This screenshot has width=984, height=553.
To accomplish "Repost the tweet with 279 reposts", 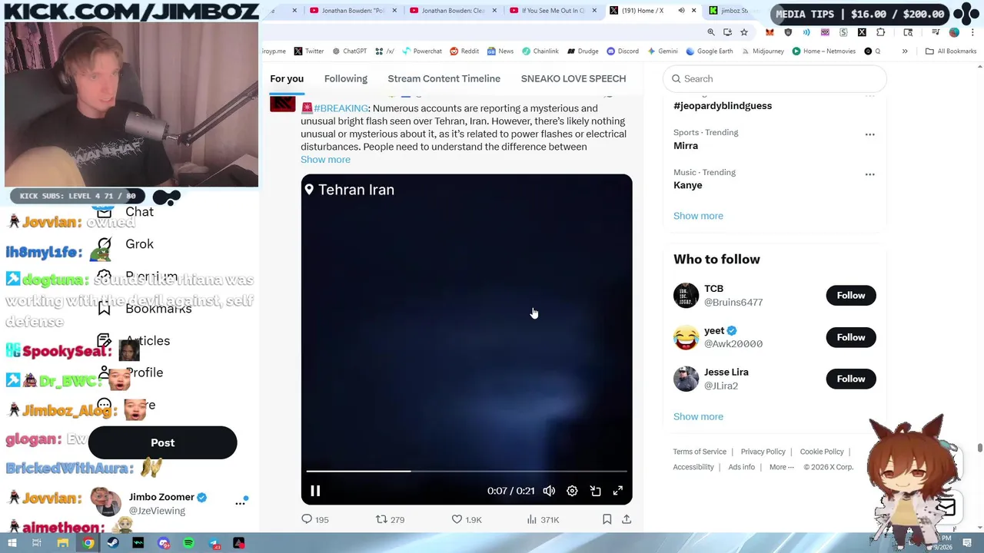I will click(390, 520).
